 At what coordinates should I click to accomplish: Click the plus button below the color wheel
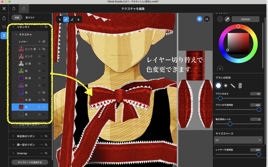220,69
